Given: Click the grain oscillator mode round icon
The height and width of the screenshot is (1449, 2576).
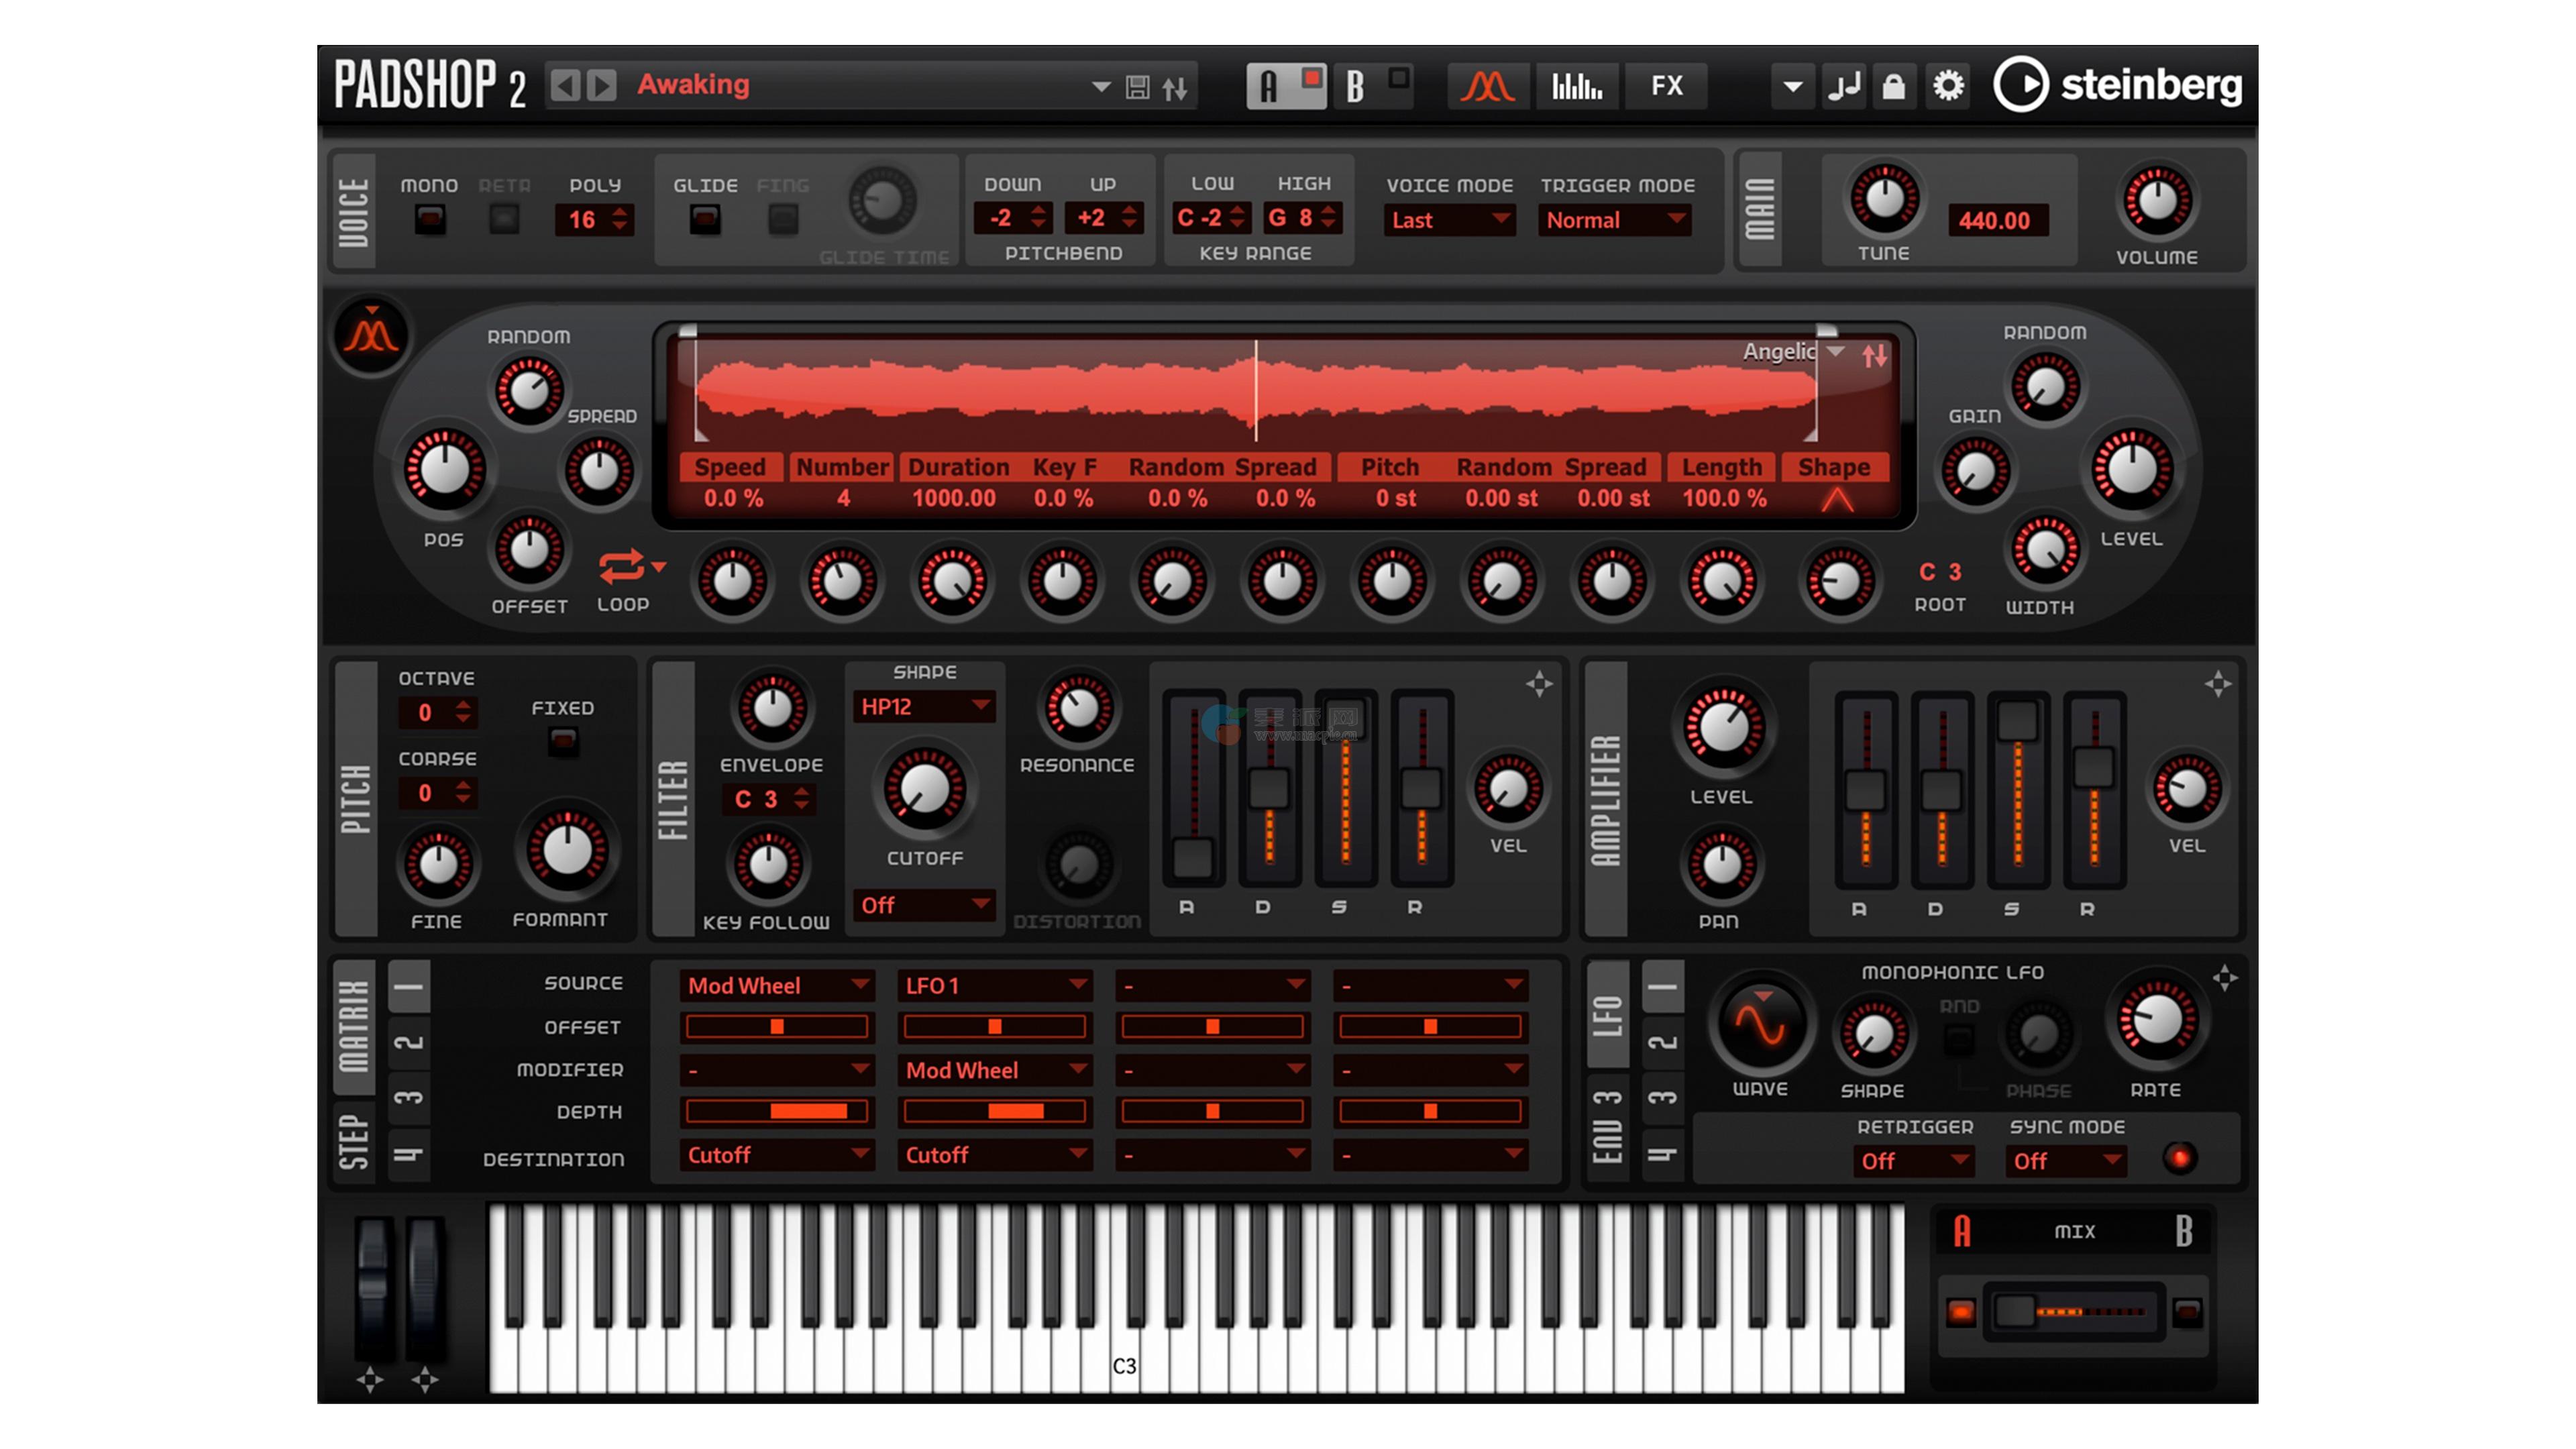Looking at the screenshot, I should click(x=371, y=335).
